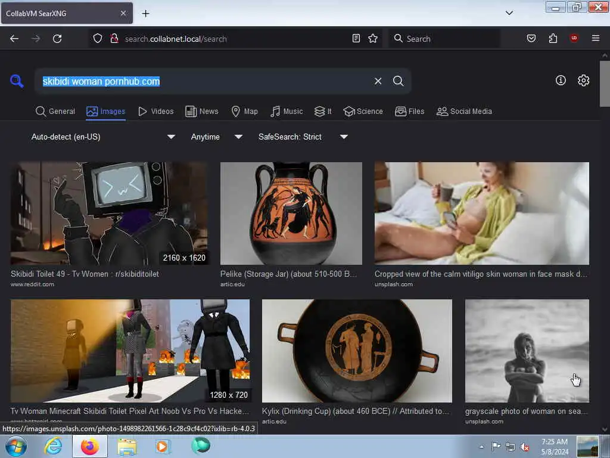This screenshot has width=610, height=458.
Task: Switch to the Map search tab
Action: (244, 112)
